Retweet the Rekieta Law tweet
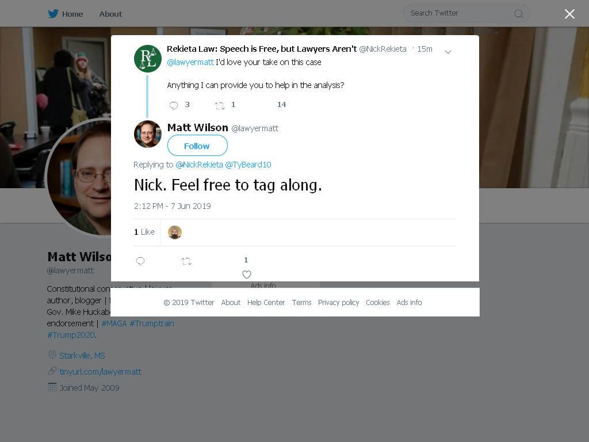The height and width of the screenshot is (442, 589). [220, 106]
